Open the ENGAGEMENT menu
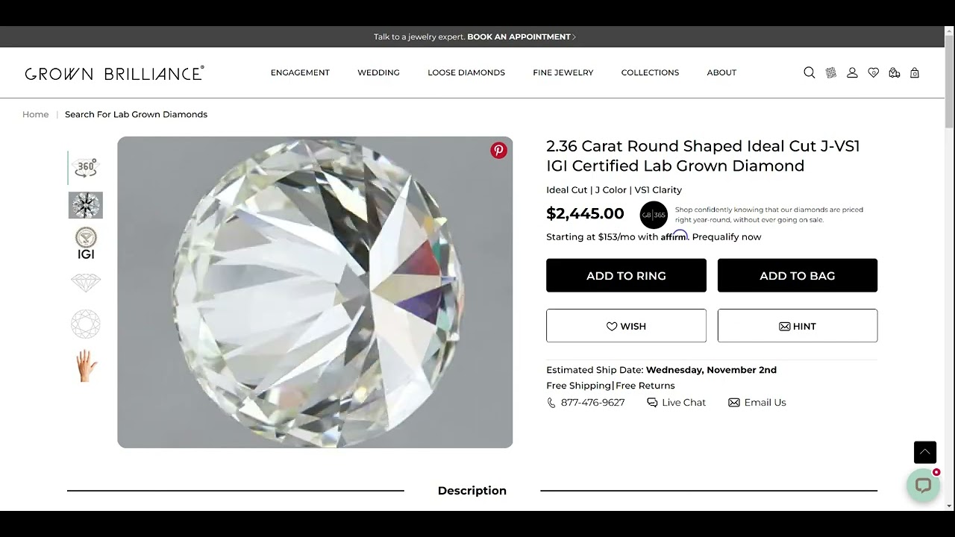This screenshot has width=955, height=537. click(300, 72)
